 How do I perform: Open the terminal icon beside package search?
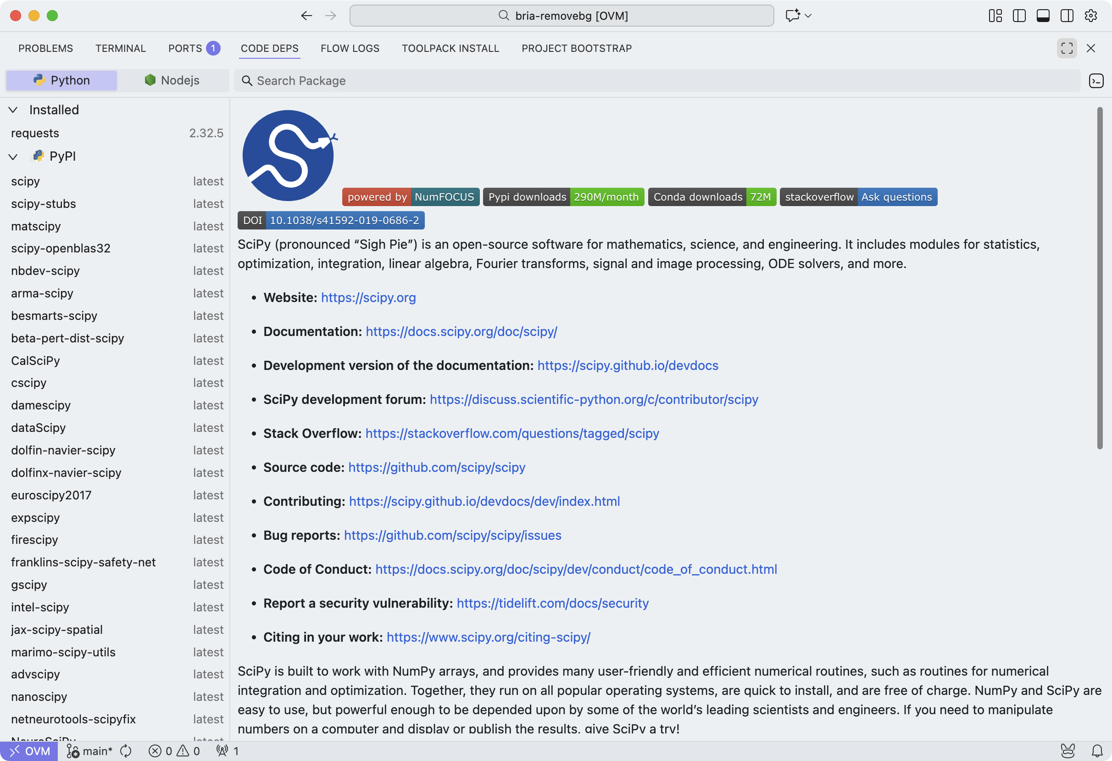tap(1096, 80)
